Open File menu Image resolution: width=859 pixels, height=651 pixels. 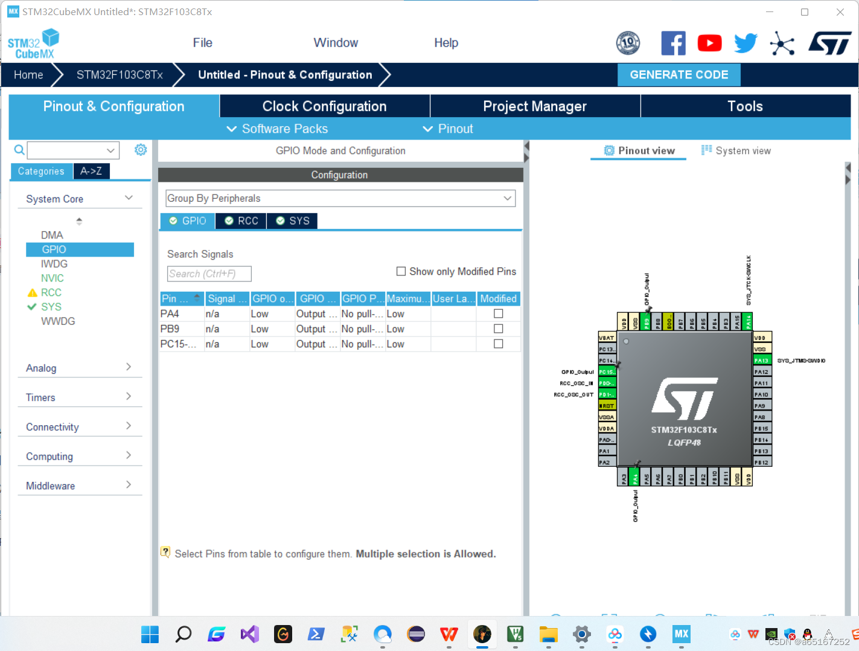click(202, 43)
